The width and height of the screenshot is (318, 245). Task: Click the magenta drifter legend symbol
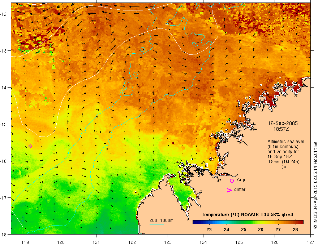229,190
